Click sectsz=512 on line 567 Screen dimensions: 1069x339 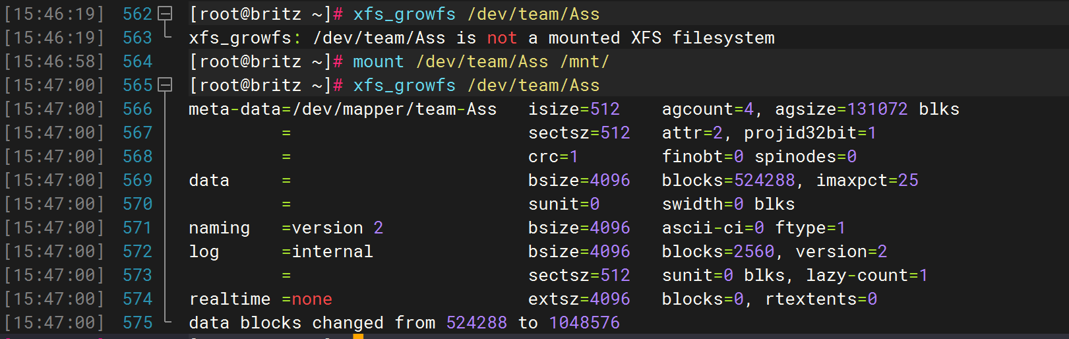tap(579, 133)
